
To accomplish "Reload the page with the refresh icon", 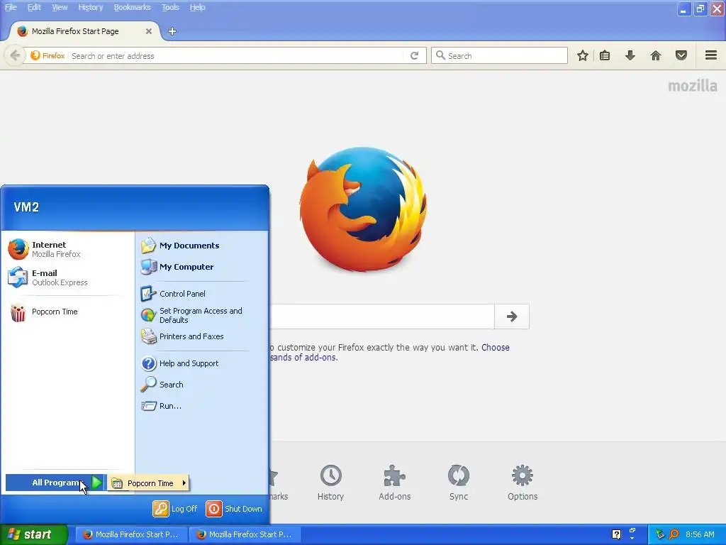I will point(414,55).
